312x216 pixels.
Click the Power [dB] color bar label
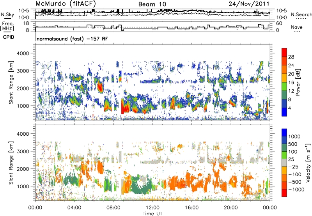point(298,82)
